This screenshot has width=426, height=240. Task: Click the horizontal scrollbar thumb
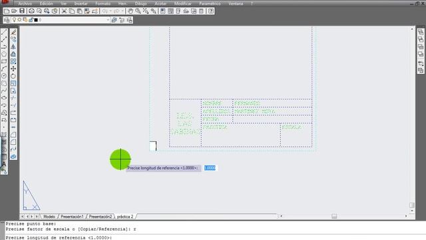[x=334, y=216]
